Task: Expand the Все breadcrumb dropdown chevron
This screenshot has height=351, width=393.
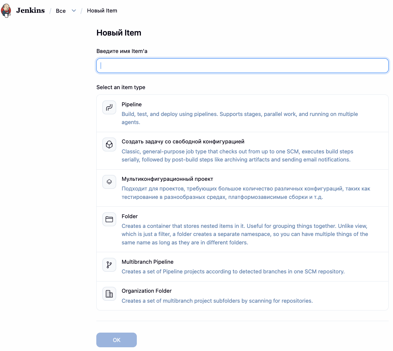Action: tap(74, 11)
